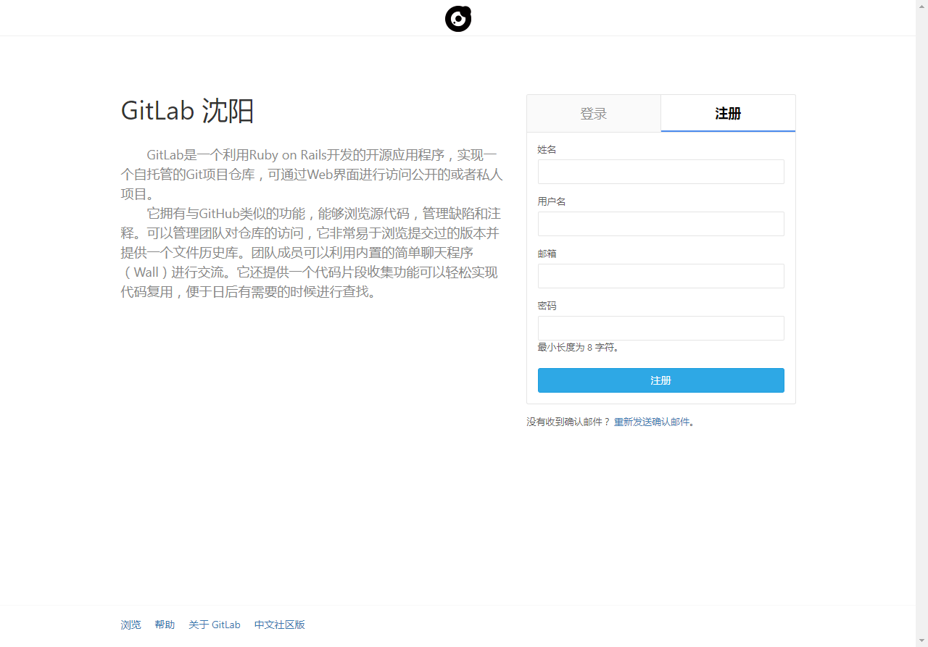Switch to the 登录 tab
This screenshot has height=647, width=928.
point(594,114)
